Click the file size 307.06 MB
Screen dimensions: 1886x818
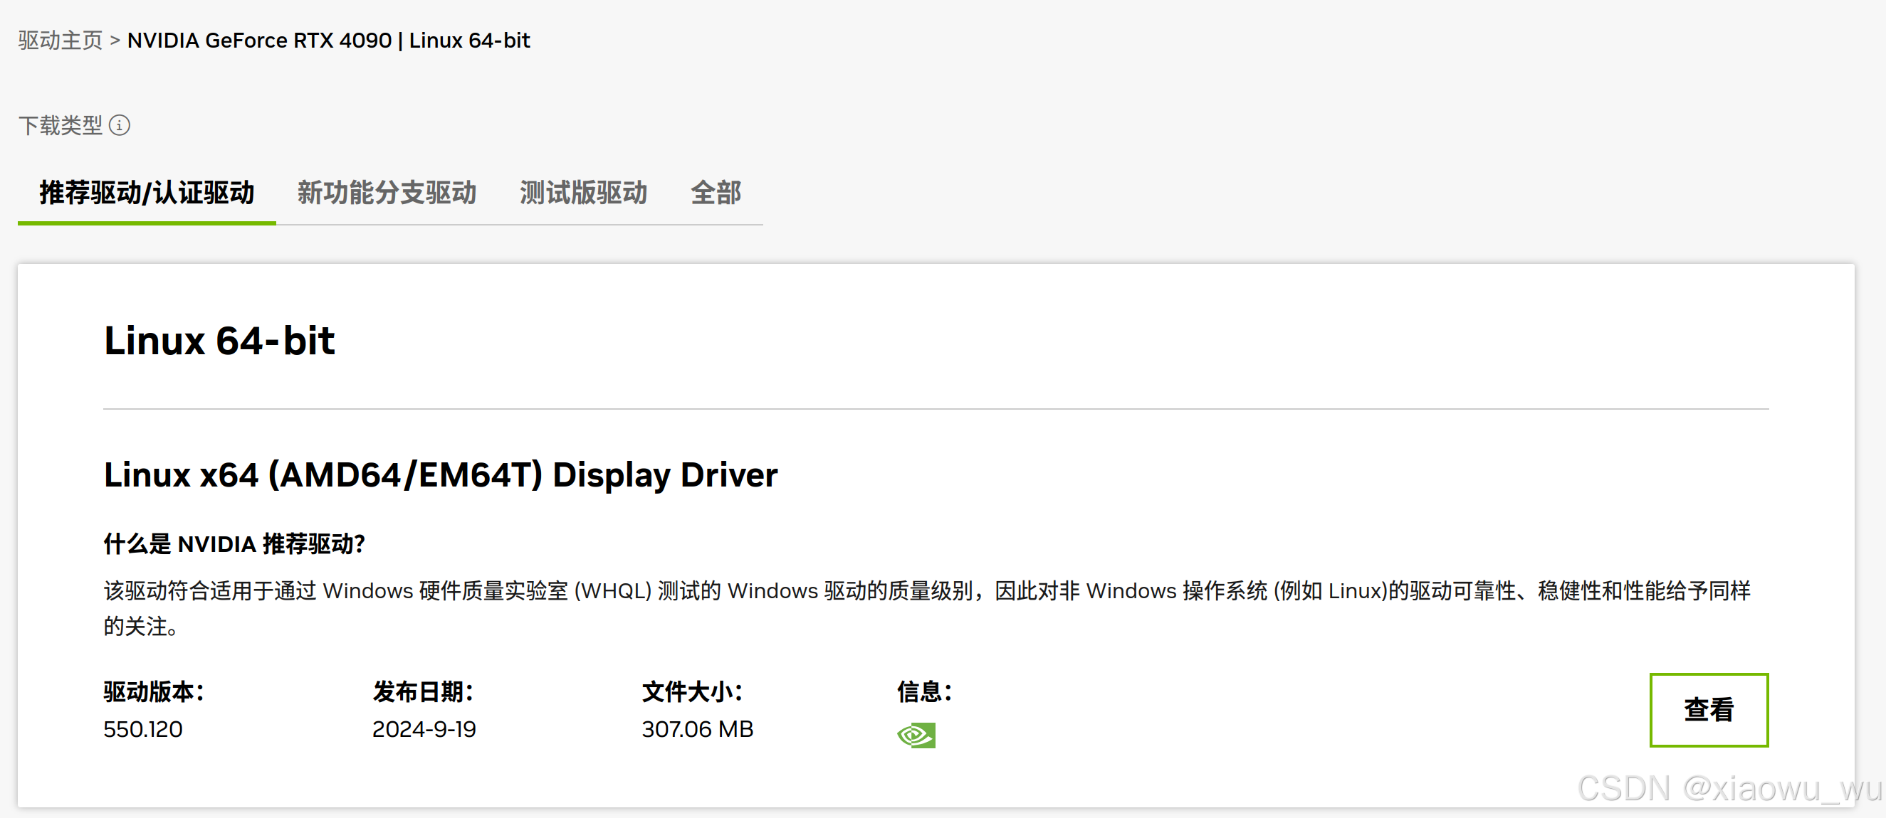(697, 729)
